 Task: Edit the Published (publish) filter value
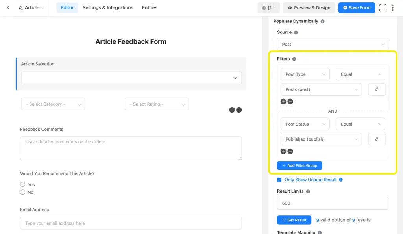tap(377, 139)
